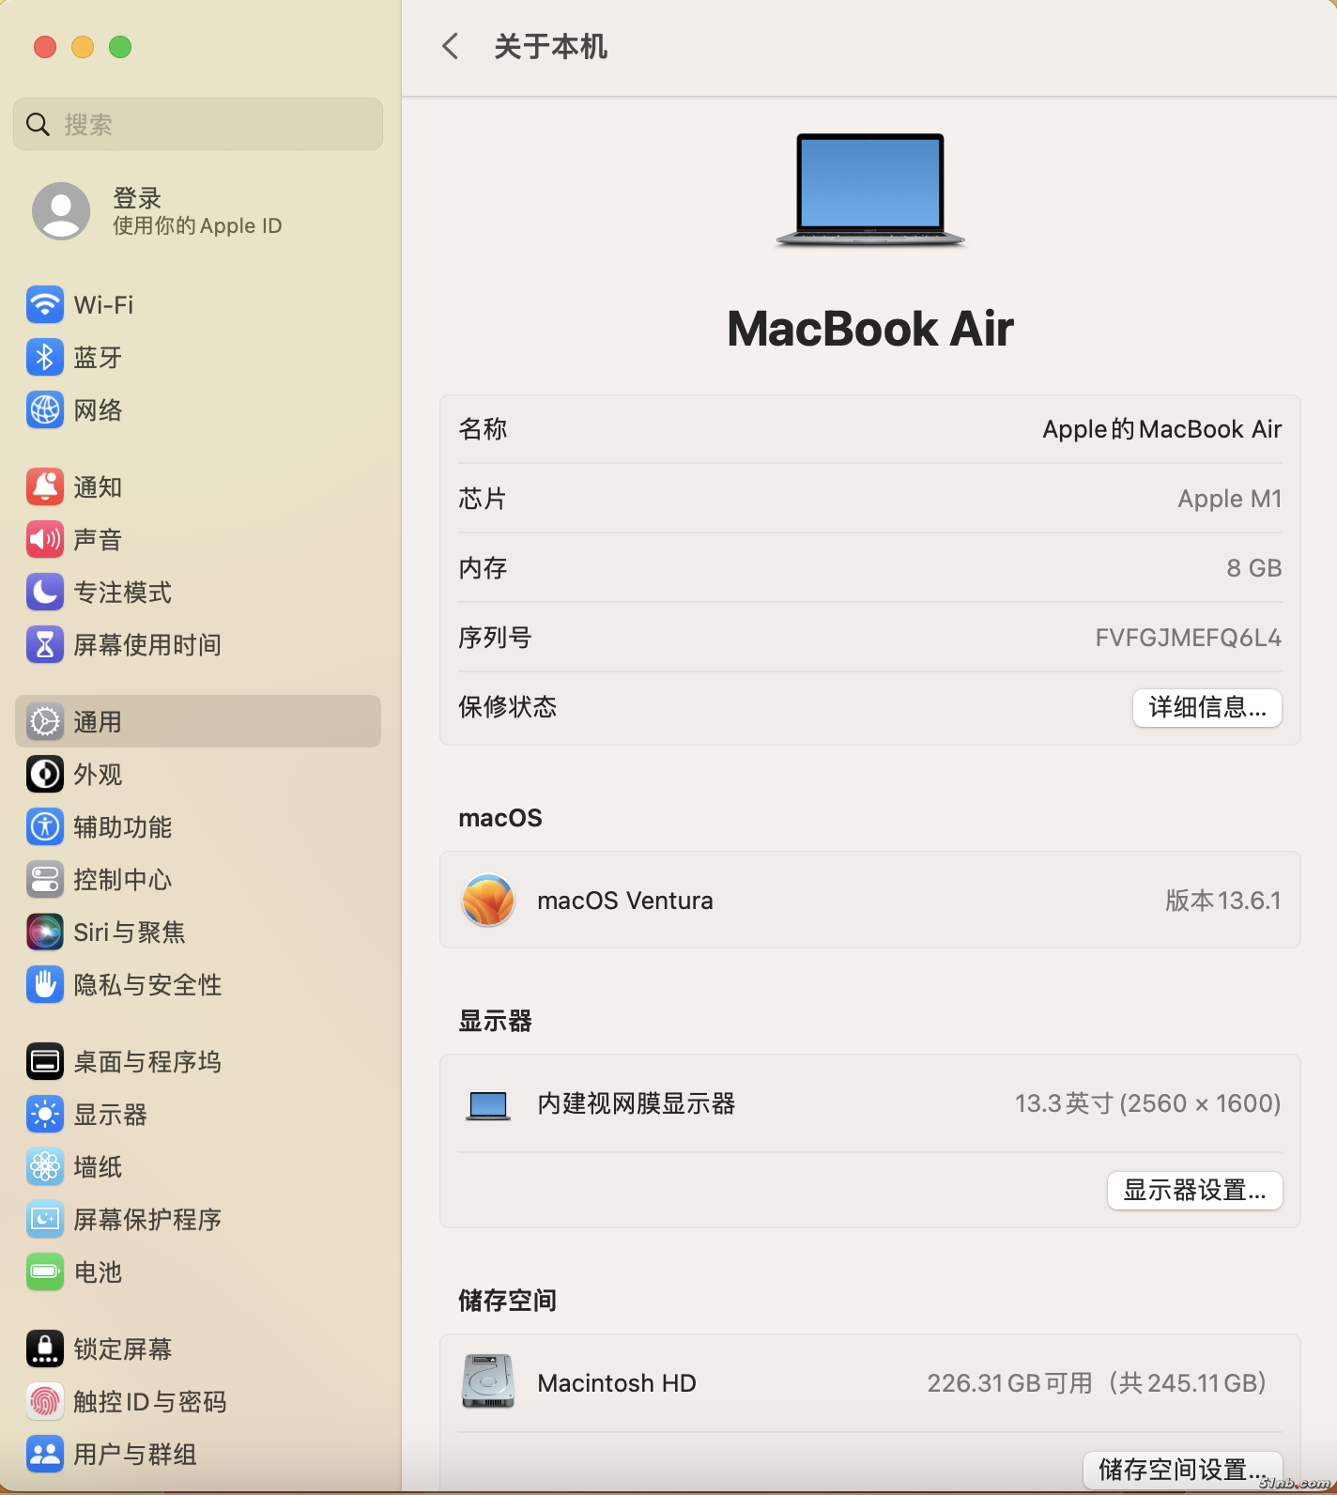
Task: Open Displays (显示器) sidebar icon
Action: point(45,1115)
